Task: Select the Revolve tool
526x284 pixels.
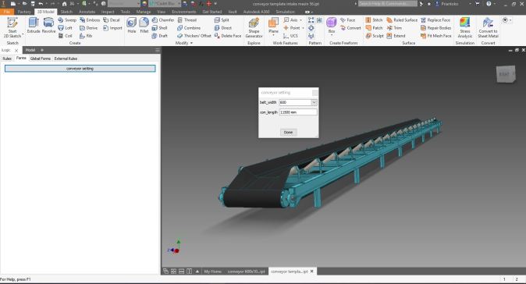Action: click(48, 26)
